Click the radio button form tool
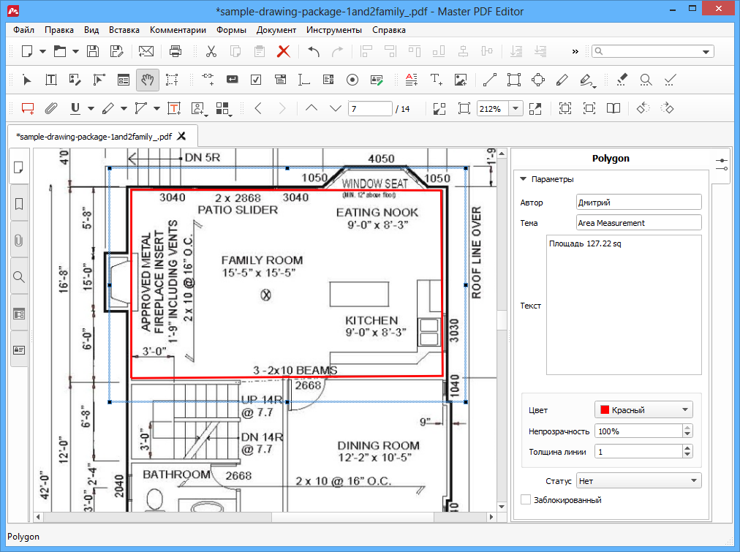Screen dimensions: 740x552 352,79
